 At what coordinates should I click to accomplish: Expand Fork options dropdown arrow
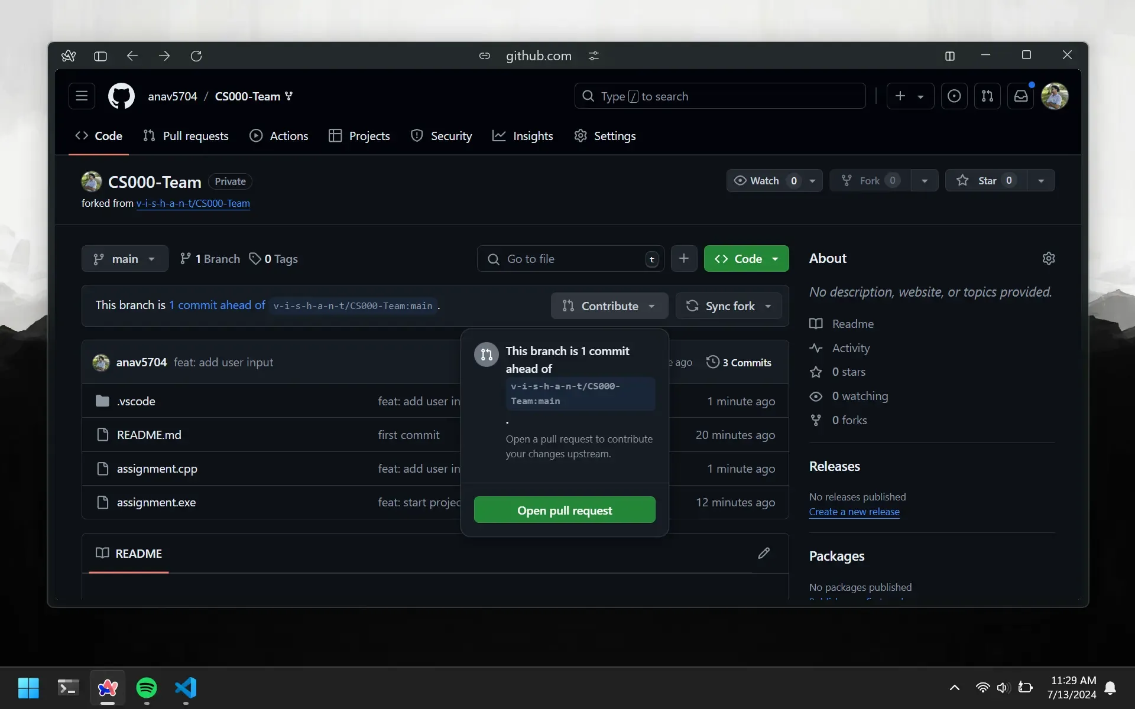click(x=925, y=181)
